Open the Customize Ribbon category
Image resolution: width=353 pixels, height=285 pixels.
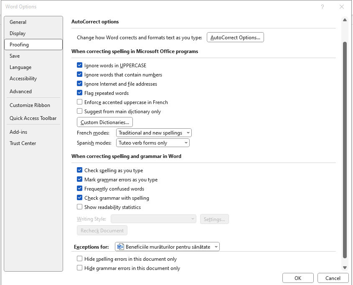[33, 105]
